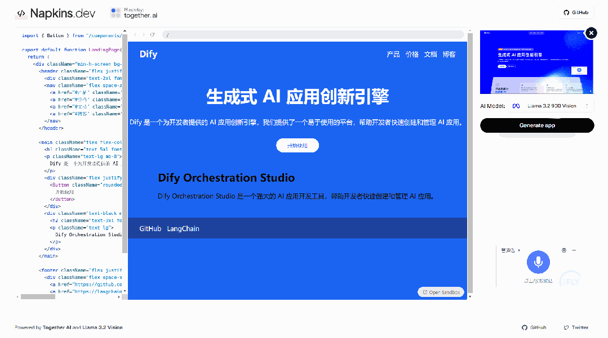The height and width of the screenshot is (338, 608).
Task: Open the 博客 nav item in the preview
Action: 449,54
